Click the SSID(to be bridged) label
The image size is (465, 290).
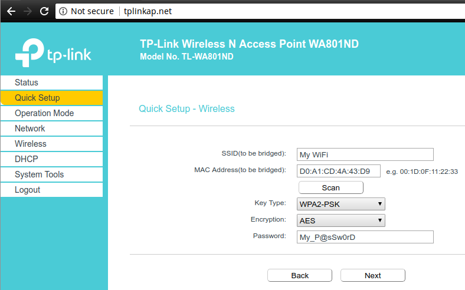coord(254,153)
